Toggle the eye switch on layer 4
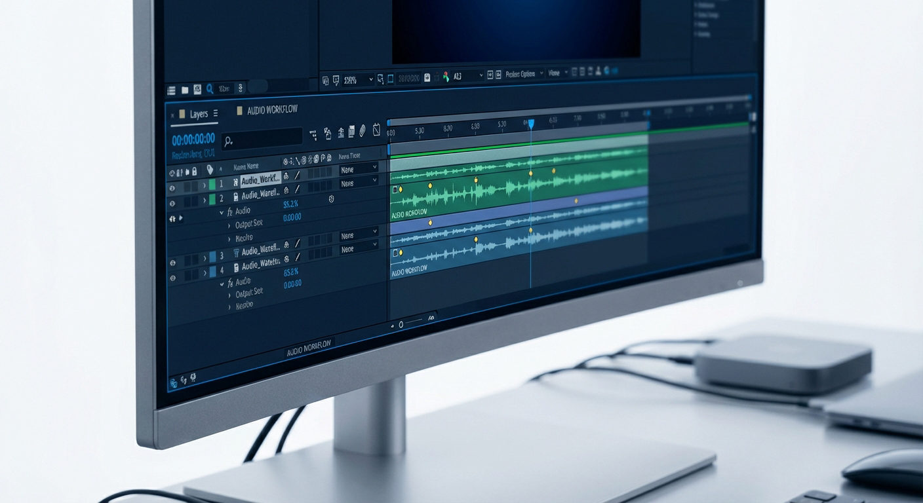Image resolution: width=923 pixels, height=503 pixels. [173, 278]
